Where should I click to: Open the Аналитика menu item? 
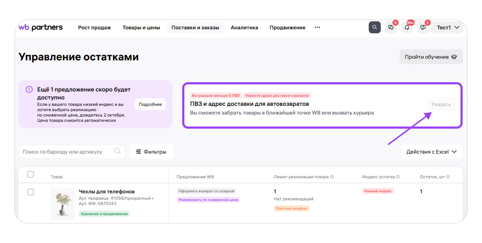tap(244, 28)
